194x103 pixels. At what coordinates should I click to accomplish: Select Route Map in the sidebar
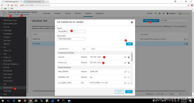(7, 61)
